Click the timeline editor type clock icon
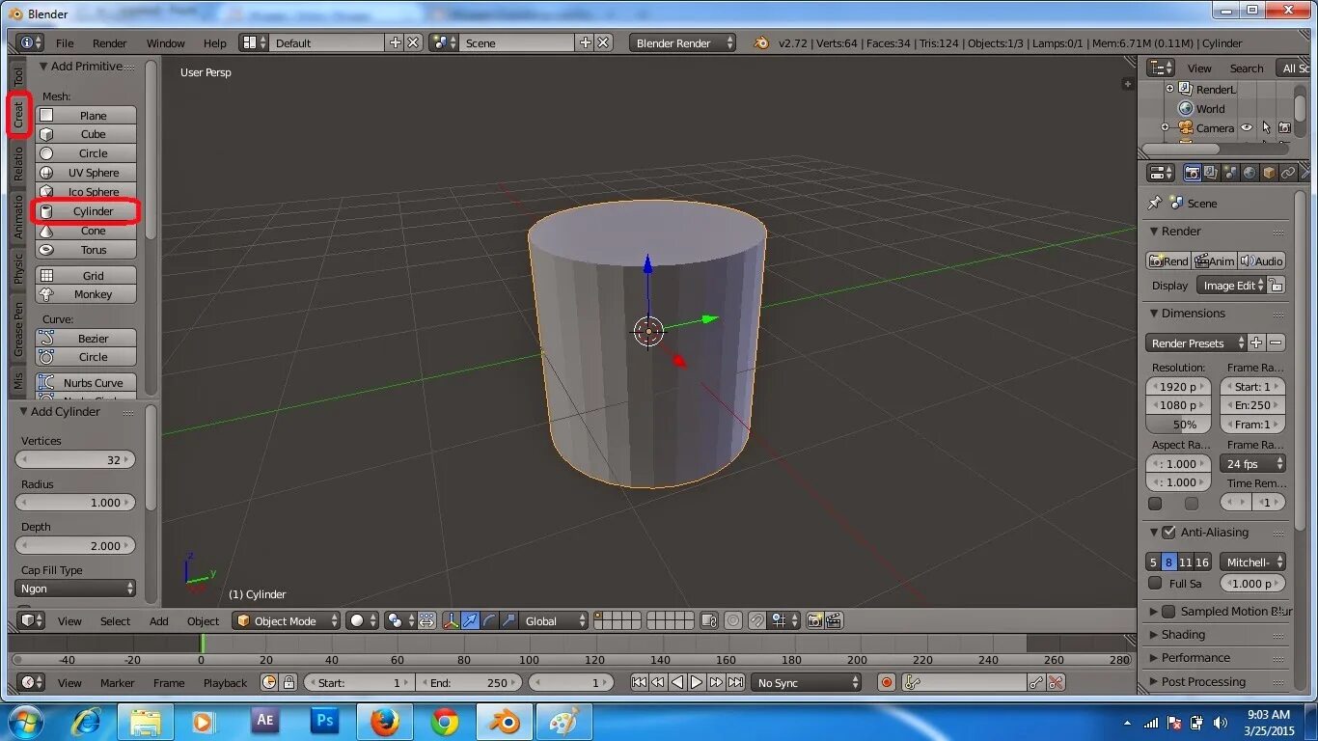 (x=32, y=682)
